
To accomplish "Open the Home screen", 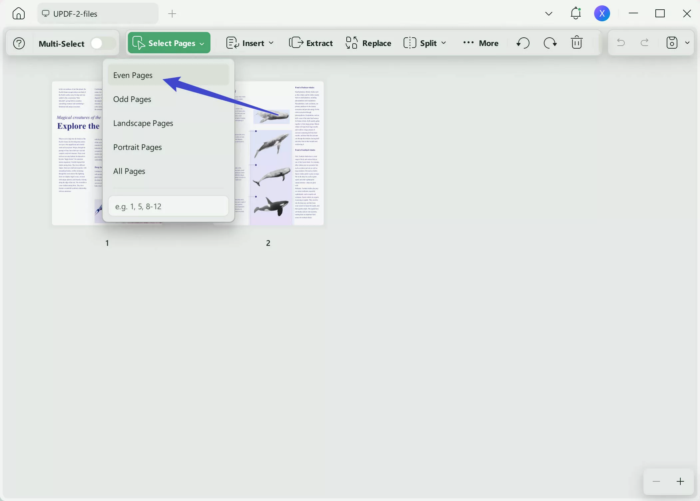I will (x=18, y=13).
